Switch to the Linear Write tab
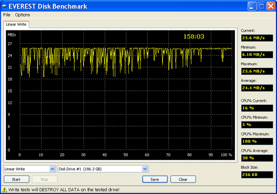This screenshot has height=194, width=277. click(x=16, y=24)
